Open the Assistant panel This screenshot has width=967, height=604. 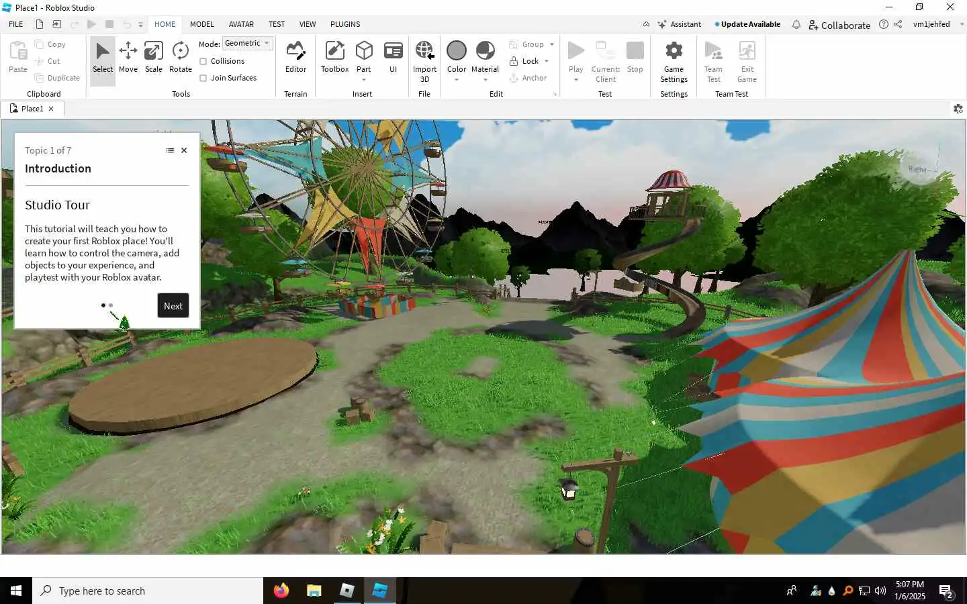[680, 24]
